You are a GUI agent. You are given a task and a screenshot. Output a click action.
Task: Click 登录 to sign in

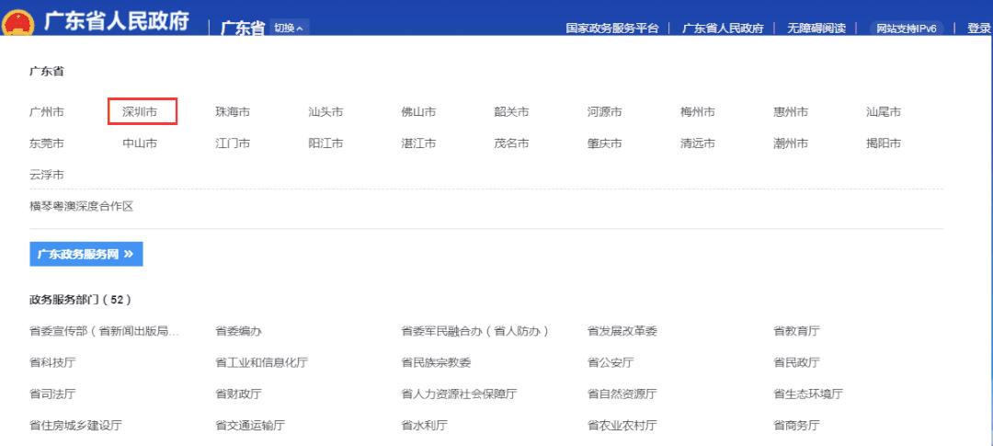[978, 29]
